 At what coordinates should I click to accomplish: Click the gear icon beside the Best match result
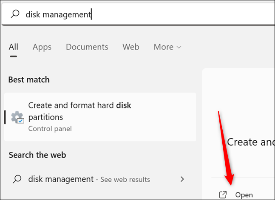pyautogui.click(x=18, y=117)
